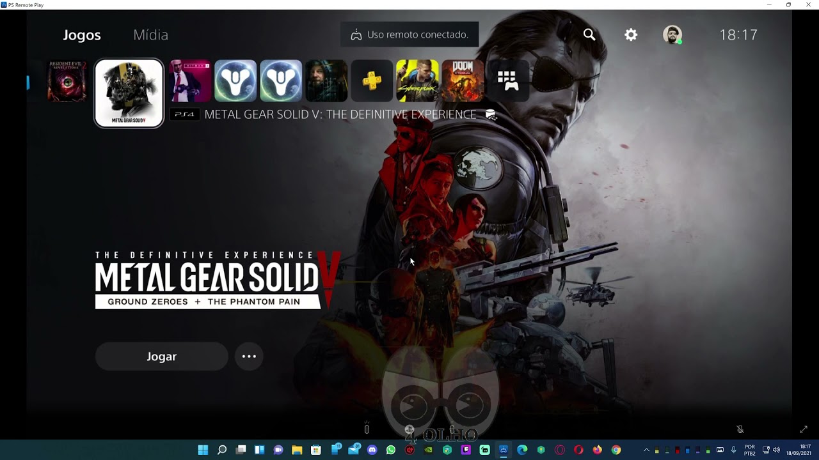Screen dimensions: 819x460
Task: Select the first Destiny 2 tile
Action: (x=235, y=81)
